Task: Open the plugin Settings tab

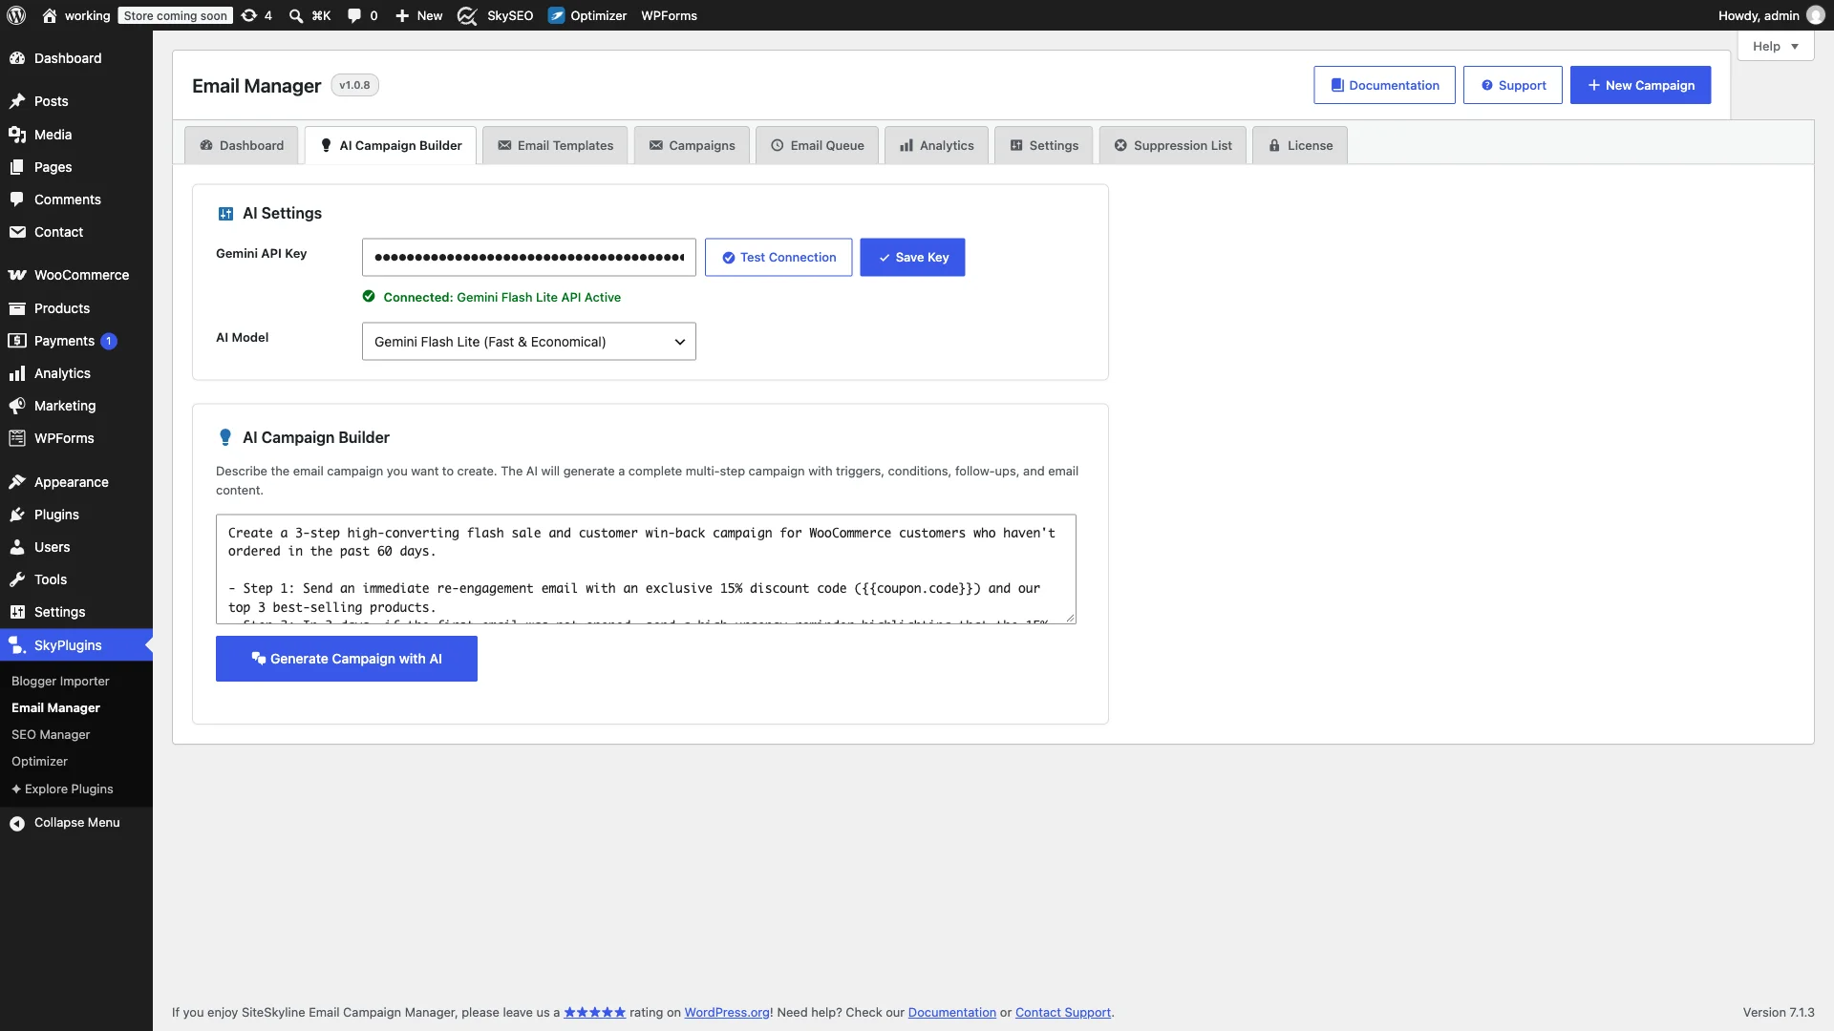Action: pyautogui.click(x=1043, y=145)
